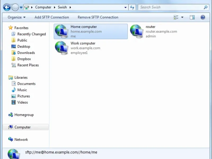Select Favorites in the navigation pane
This screenshot has height=159, width=212.
(x=21, y=28)
